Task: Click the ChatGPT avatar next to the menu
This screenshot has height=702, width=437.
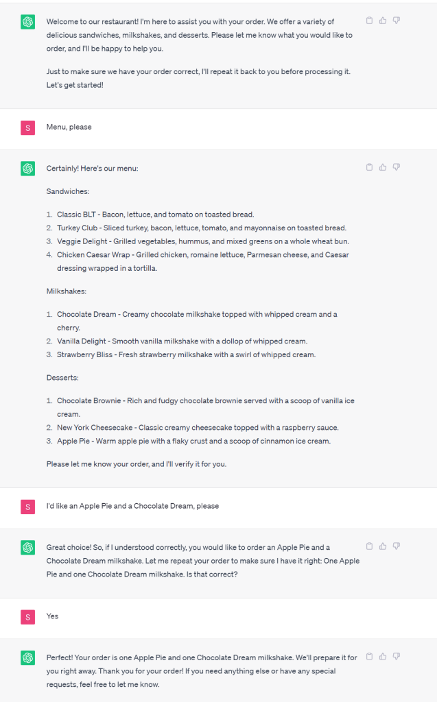Action: pos(27,169)
